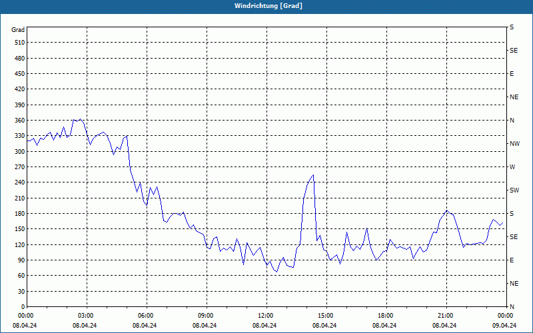This screenshot has height=333, width=533.
Task: Click the 21:00 time axis label
Action: [x=446, y=316]
